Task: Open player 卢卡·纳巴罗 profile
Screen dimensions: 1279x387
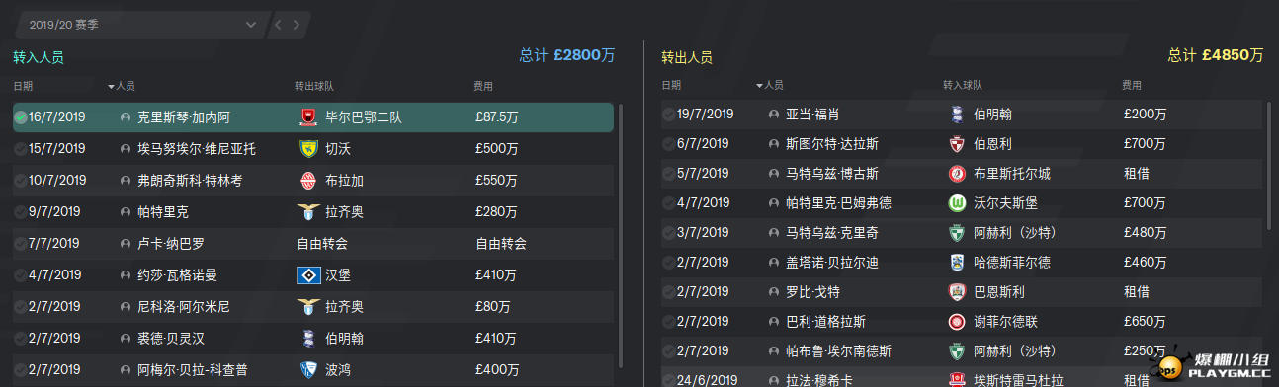Action: (171, 243)
